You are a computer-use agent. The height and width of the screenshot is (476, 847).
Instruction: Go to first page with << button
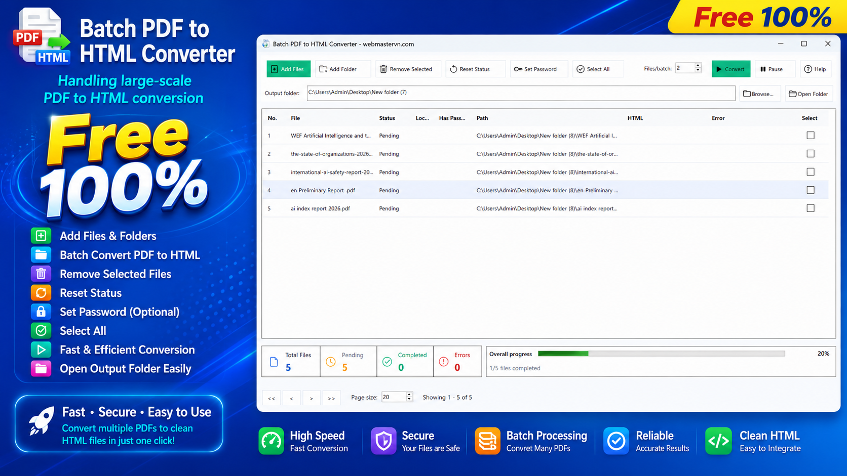(272, 398)
